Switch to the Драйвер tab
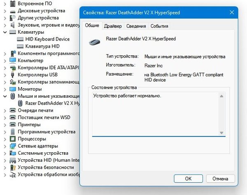The width and height of the screenshot is (247, 195). pos(112,26)
